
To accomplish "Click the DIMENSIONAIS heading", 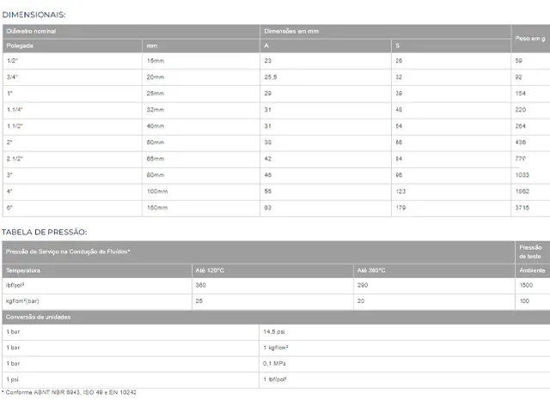I will click(34, 15).
